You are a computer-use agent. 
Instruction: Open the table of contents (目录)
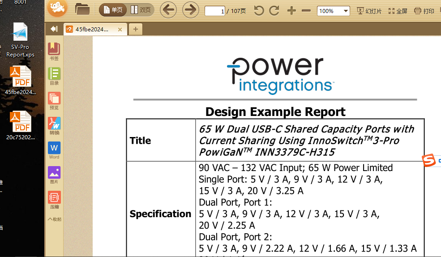click(54, 76)
